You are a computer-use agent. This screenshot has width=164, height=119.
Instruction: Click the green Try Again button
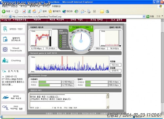click(75, 27)
